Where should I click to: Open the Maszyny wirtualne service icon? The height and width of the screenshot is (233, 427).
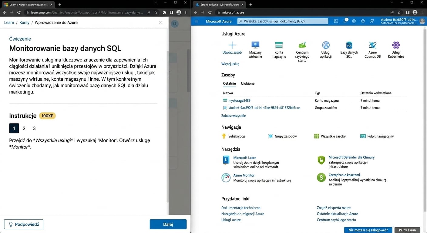(255, 45)
